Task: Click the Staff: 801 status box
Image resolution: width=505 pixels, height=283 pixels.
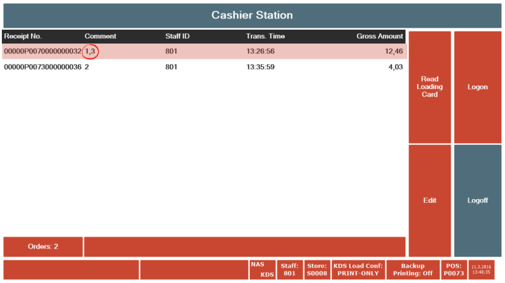Action: point(290,270)
